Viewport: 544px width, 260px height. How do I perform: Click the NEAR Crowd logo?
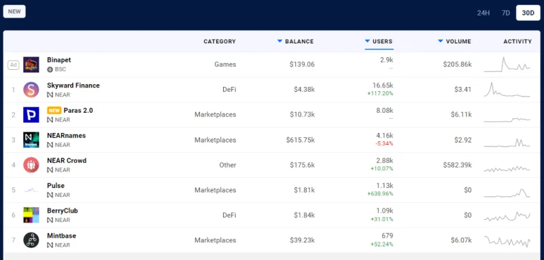[x=31, y=165]
